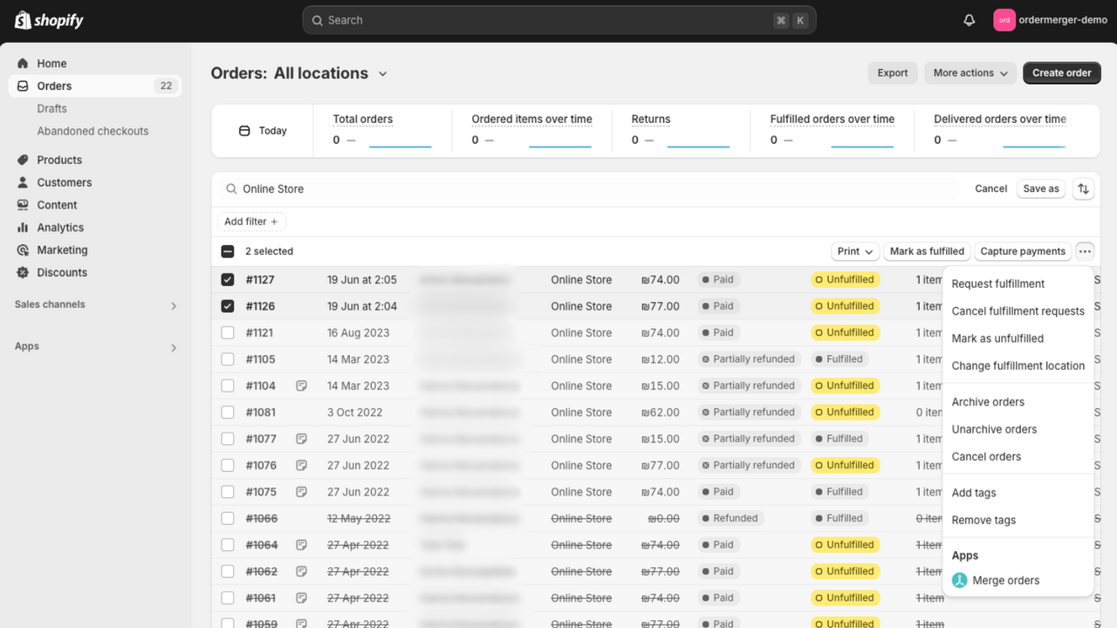1117x628 pixels.
Task: Open the note icon on order #1076
Action: [301, 465]
